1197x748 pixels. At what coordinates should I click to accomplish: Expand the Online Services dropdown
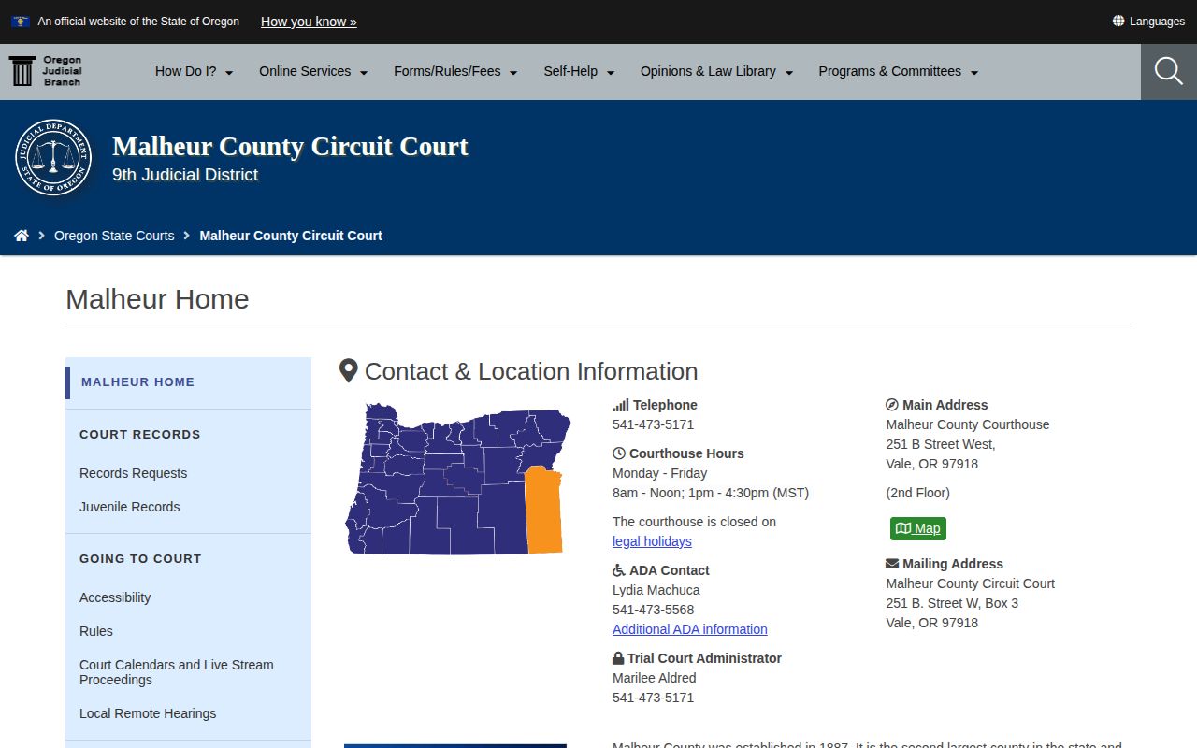[x=313, y=71]
